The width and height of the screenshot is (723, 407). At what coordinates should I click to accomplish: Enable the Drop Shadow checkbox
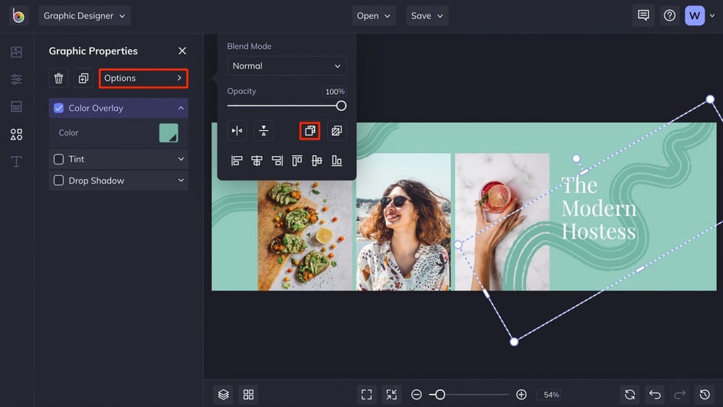coord(59,181)
